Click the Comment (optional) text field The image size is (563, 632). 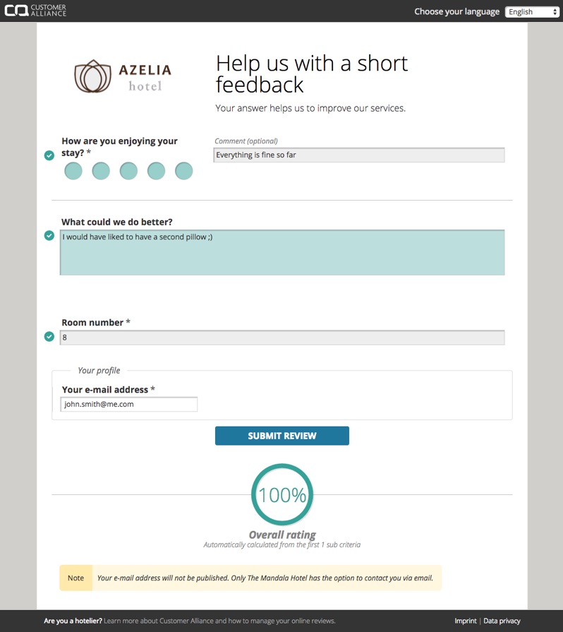tap(359, 155)
